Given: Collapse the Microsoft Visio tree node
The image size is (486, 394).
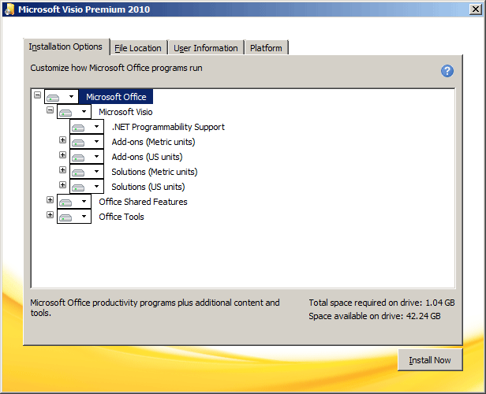Looking at the screenshot, I should pos(50,110).
